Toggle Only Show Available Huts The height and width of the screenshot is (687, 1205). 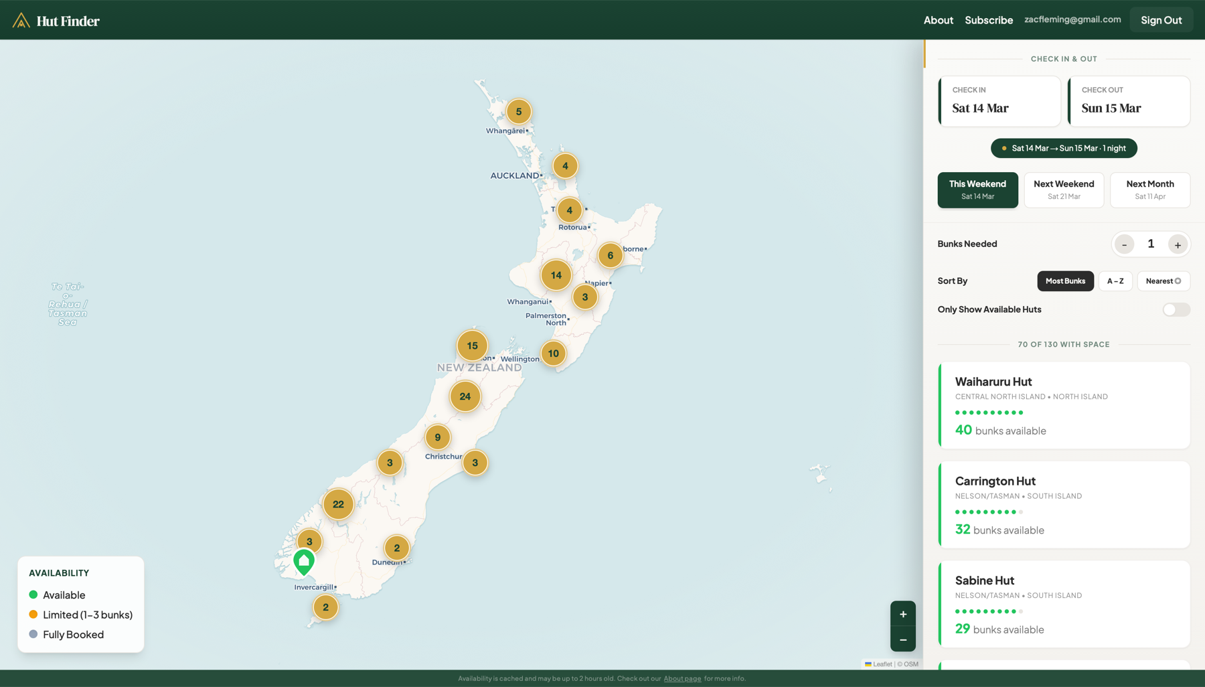[1176, 309]
